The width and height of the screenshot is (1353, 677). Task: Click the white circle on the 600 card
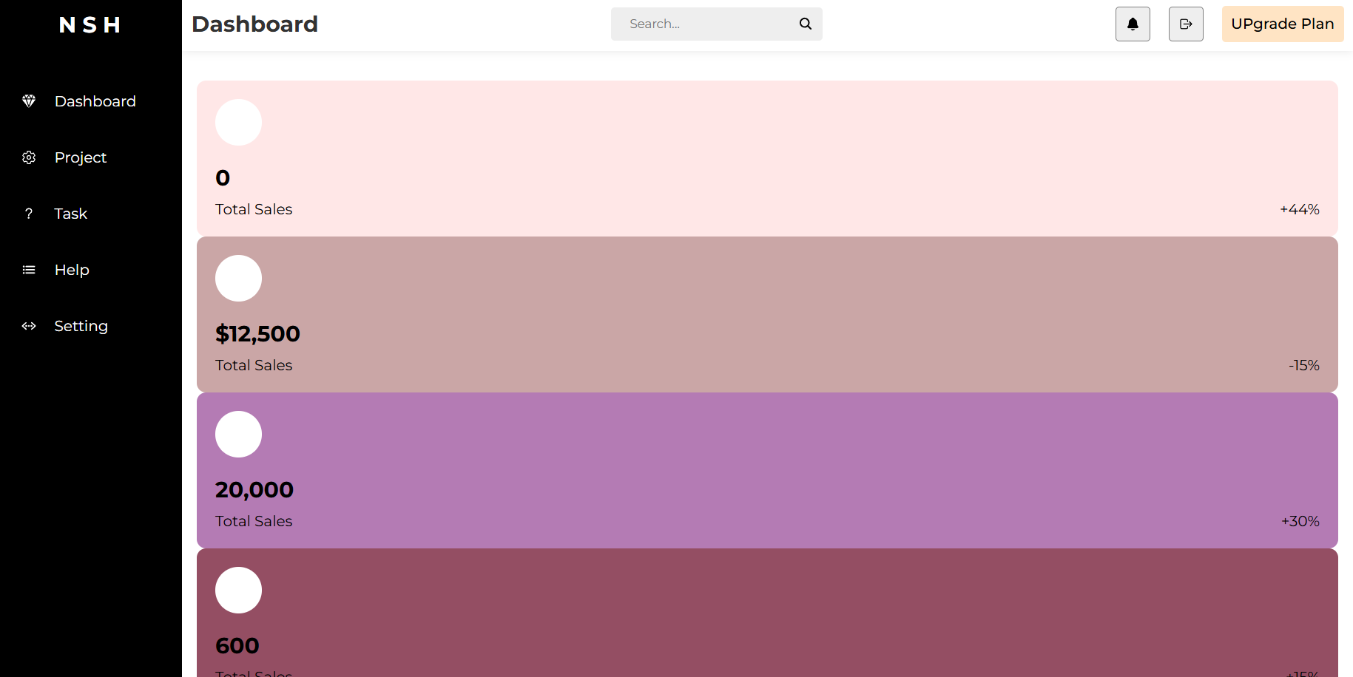(238, 590)
